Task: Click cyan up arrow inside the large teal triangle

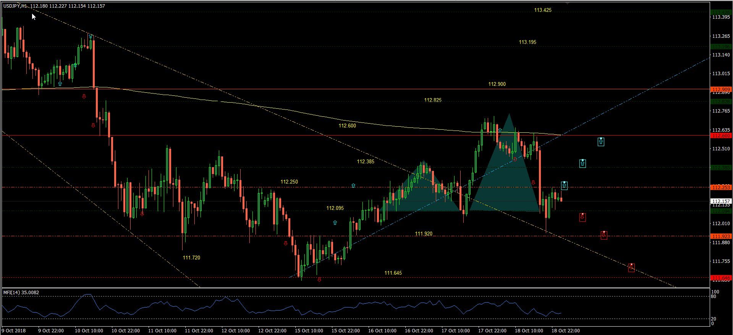Action: pyautogui.click(x=500, y=130)
